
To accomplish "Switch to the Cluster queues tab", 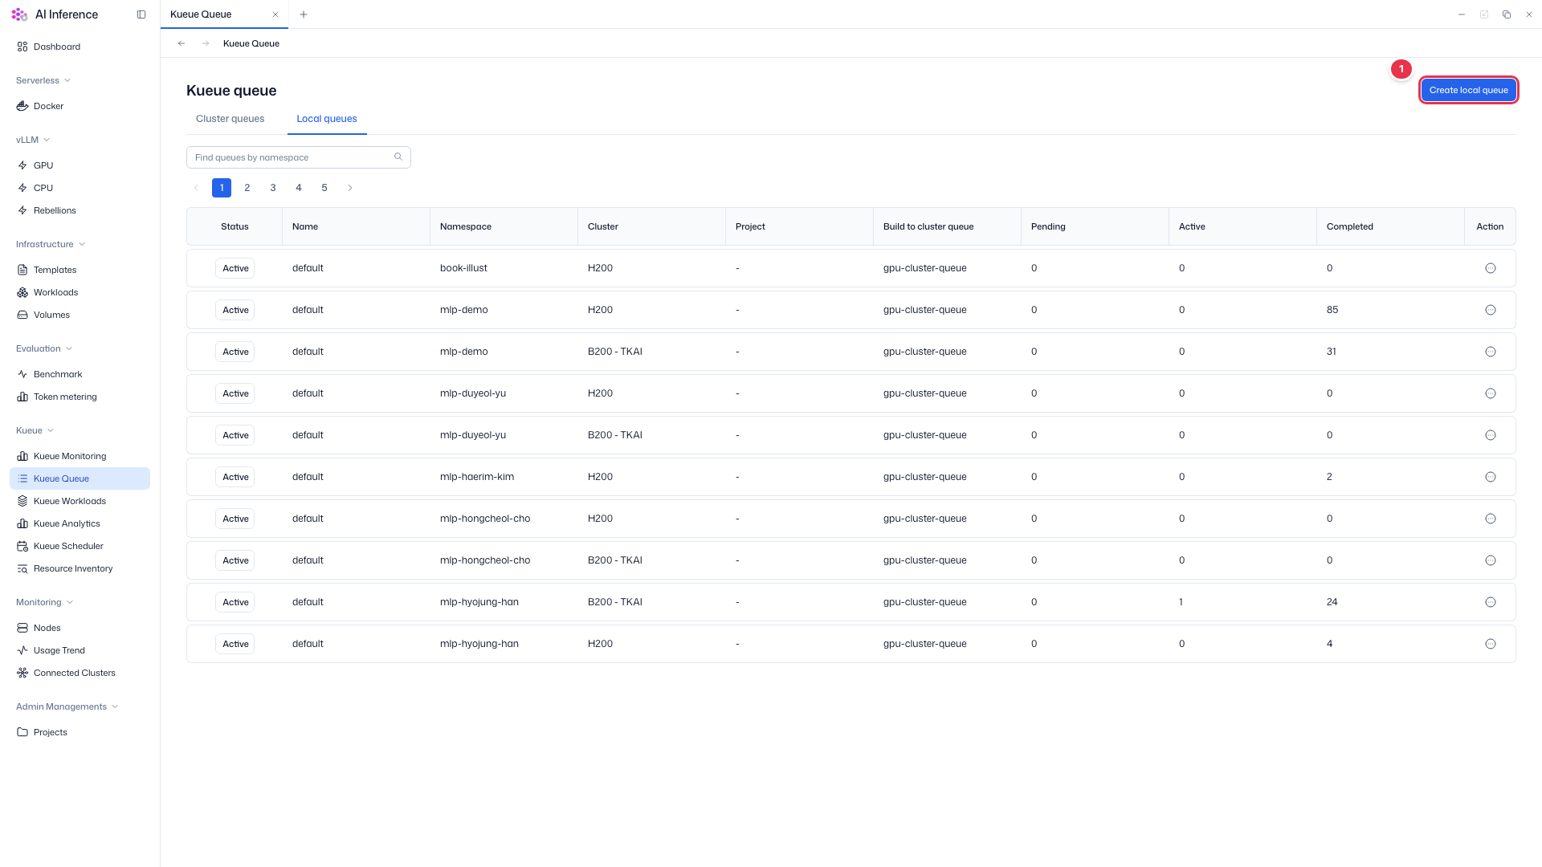I will (x=230, y=119).
